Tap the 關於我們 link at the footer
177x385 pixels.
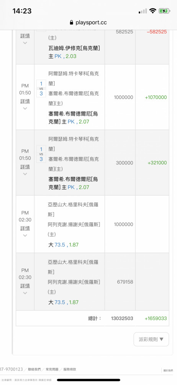[168, 370]
